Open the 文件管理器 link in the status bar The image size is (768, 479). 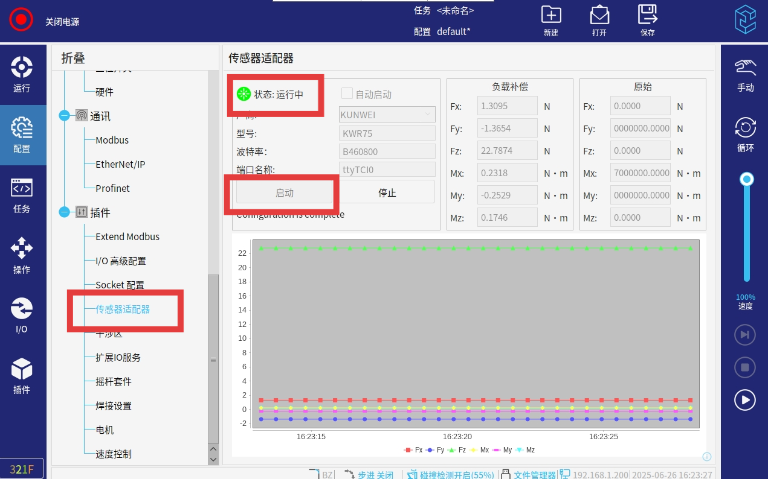[x=534, y=475]
